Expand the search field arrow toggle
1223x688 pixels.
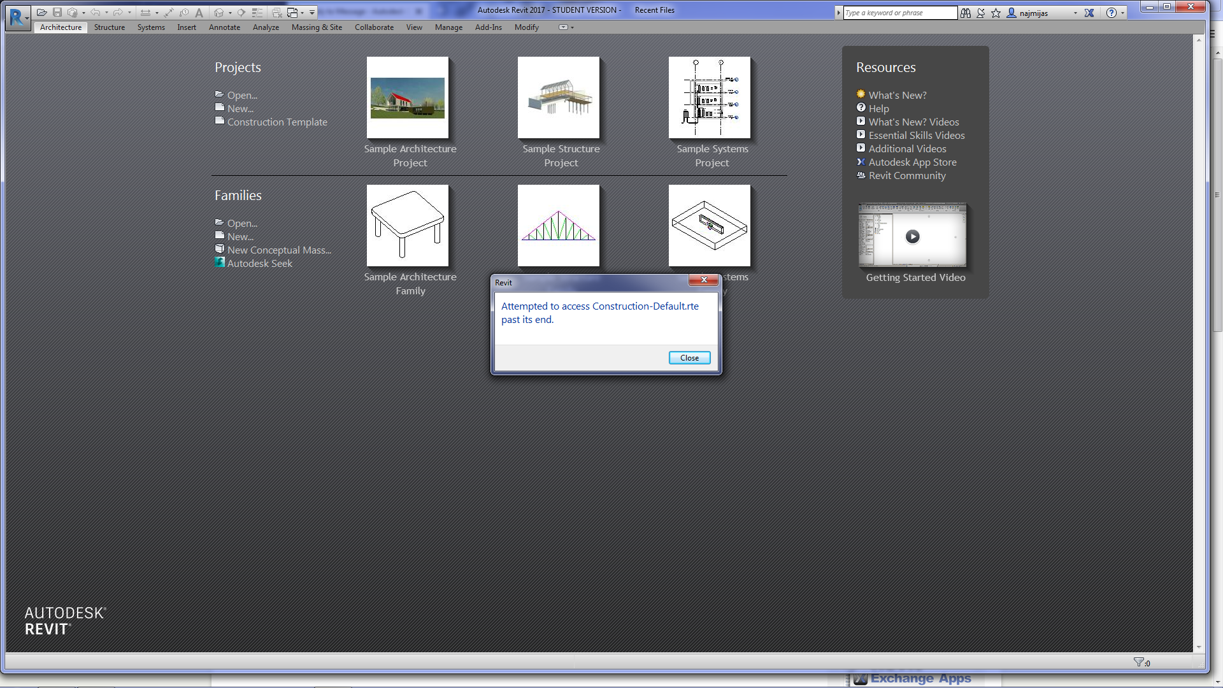838,13
